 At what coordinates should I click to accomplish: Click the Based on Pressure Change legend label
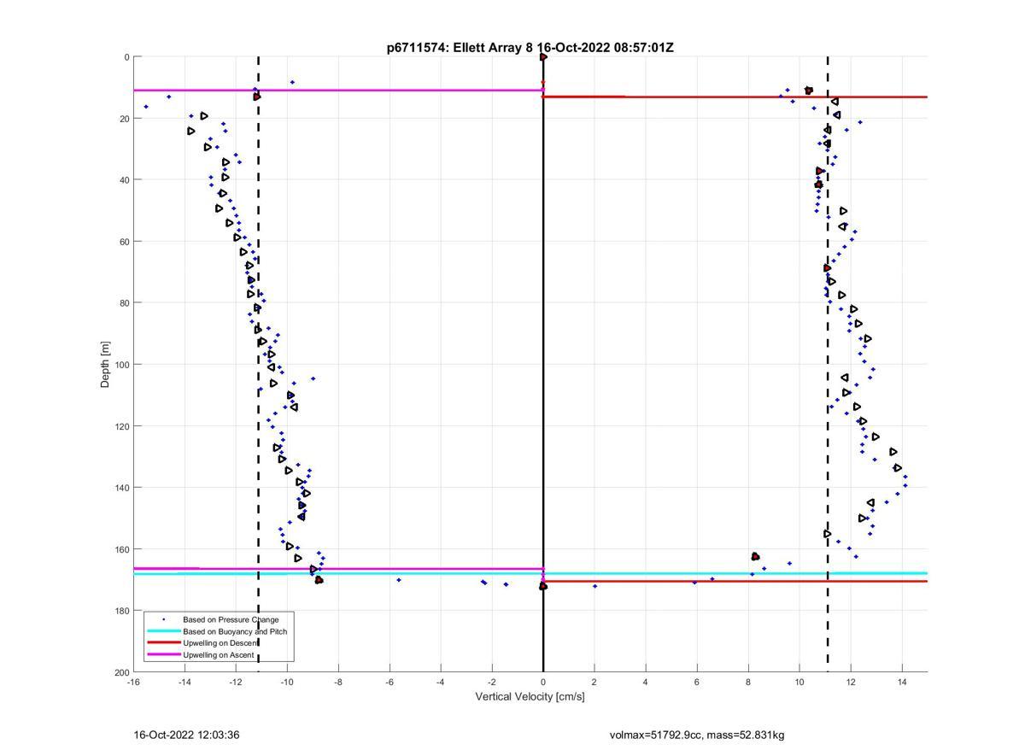231,619
